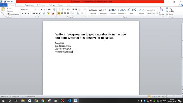Image resolution: width=183 pixels, height=103 pixels.
Task: Click the Cut command
Action: [x=9, y=8]
